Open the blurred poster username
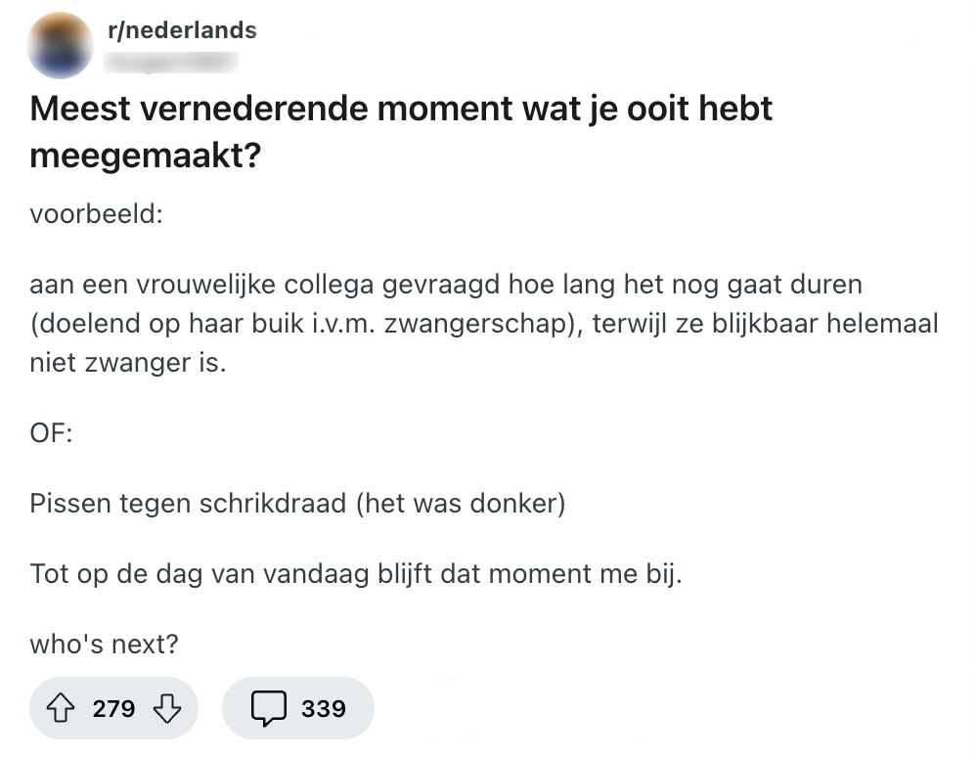This screenshot has height=757, width=976. coord(172,63)
